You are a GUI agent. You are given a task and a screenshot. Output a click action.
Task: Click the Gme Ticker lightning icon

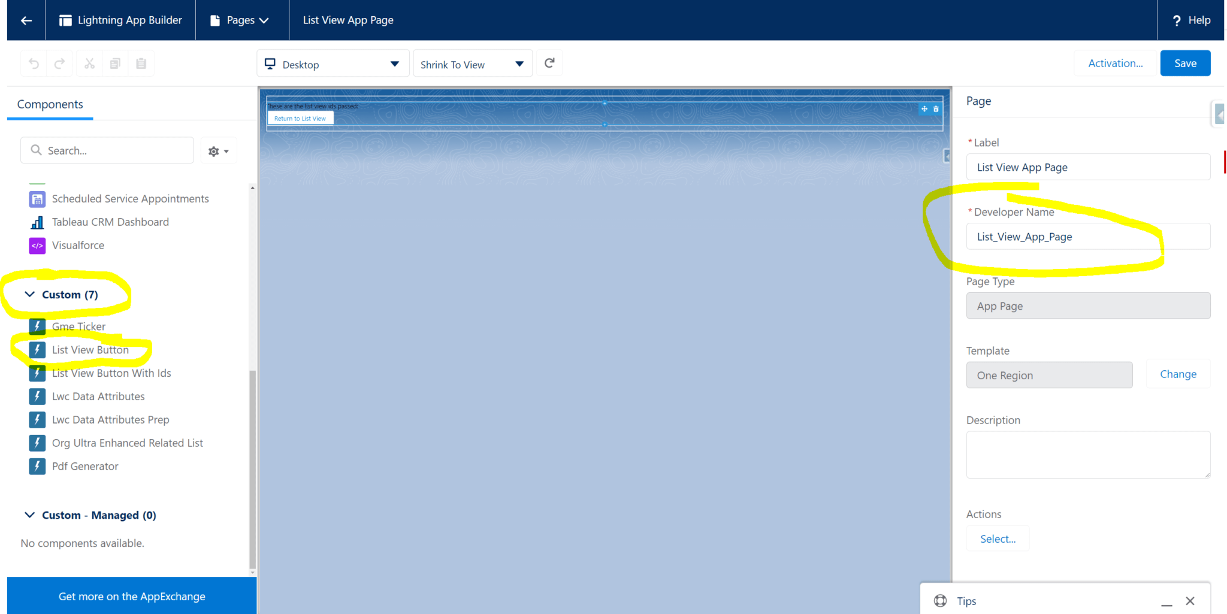pos(37,326)
